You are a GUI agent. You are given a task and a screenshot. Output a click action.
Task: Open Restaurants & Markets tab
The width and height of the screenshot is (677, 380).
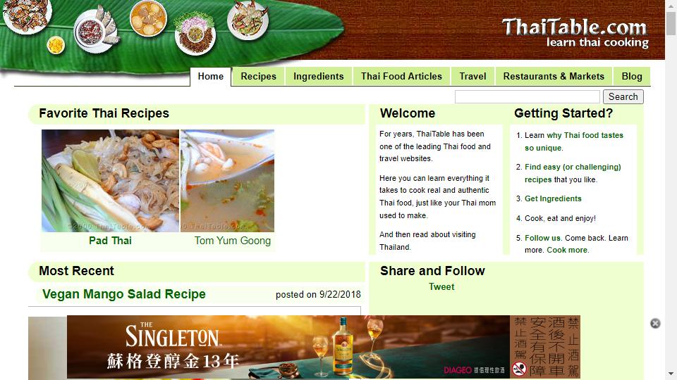pos(554,76)
